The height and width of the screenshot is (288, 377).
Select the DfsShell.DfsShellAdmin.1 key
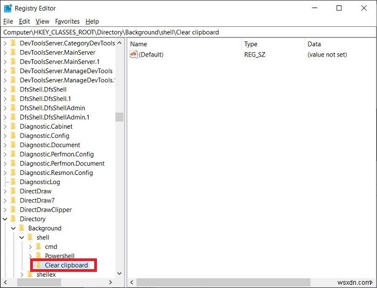point(54,117)
